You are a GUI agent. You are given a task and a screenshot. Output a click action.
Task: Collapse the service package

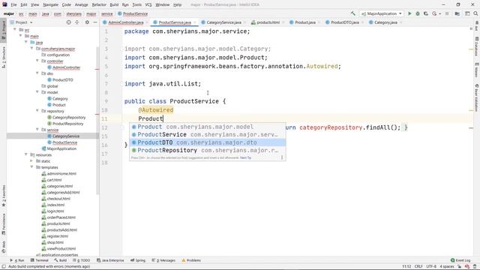pyautogui.click(x=37, y=130)
